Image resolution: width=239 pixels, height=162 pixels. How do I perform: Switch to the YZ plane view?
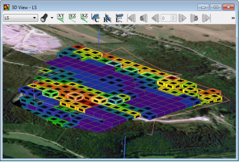[x=73, y=18]
